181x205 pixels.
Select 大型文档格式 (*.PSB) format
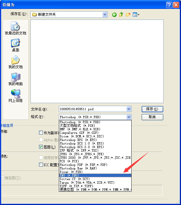(95, 126)
